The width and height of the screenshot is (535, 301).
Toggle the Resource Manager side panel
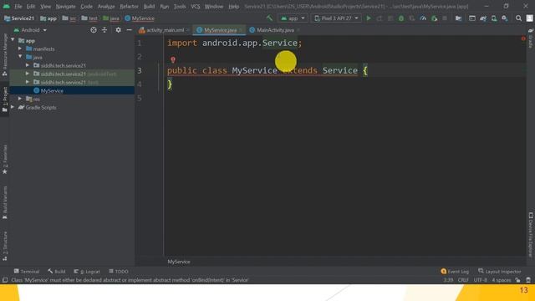pos(5,54)
